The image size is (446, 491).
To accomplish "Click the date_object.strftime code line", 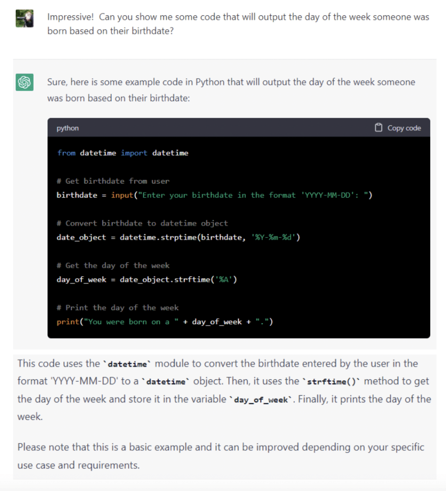I will tap(146, 280).
